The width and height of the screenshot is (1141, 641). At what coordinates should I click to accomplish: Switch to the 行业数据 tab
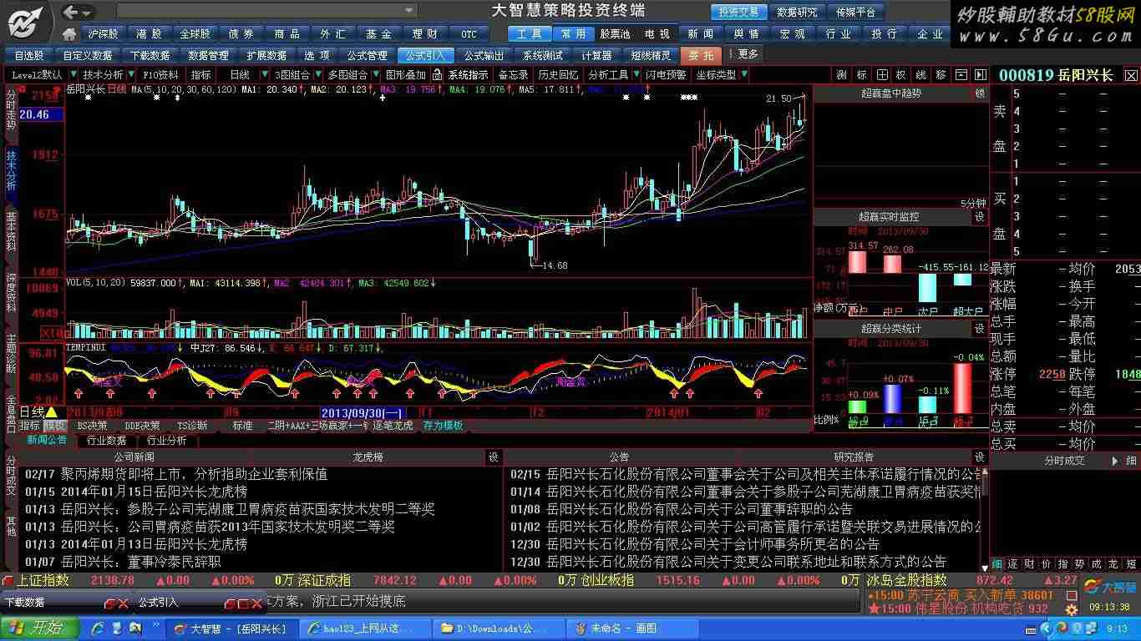click(106, 441)
